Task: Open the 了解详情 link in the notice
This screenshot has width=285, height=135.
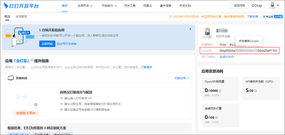Action: click(252, 16)
